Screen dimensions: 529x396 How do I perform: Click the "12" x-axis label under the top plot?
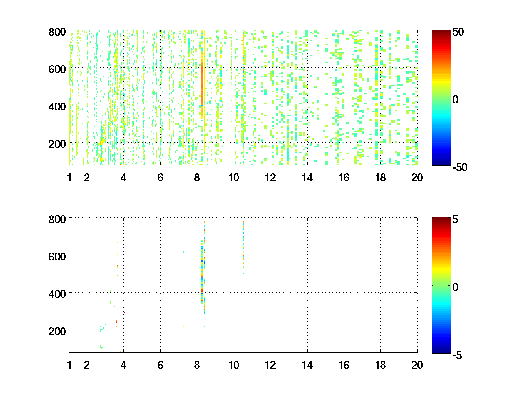click(x=270, y=178)
